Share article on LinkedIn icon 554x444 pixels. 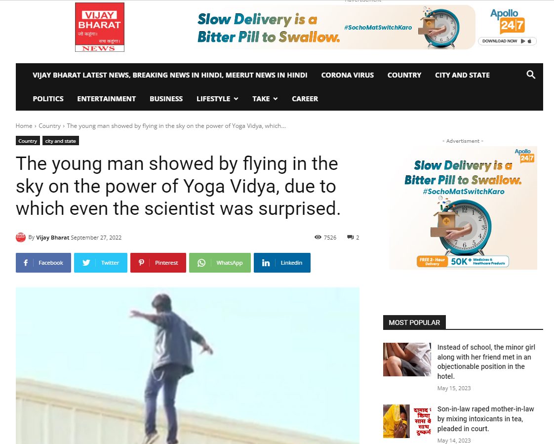coord(266,263)
